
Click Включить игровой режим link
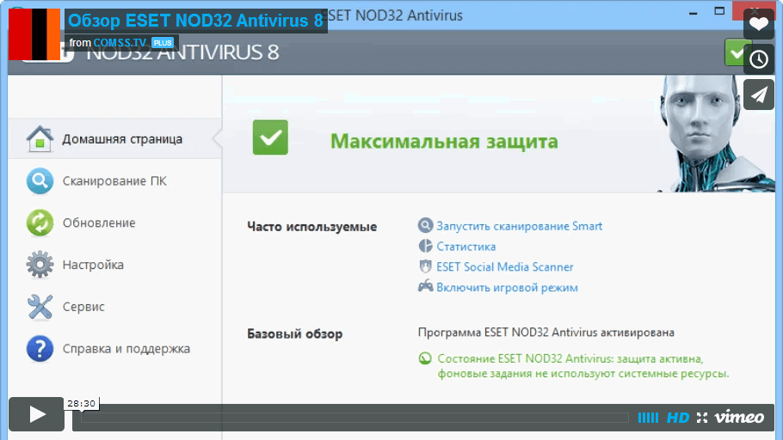coord(507,287)
